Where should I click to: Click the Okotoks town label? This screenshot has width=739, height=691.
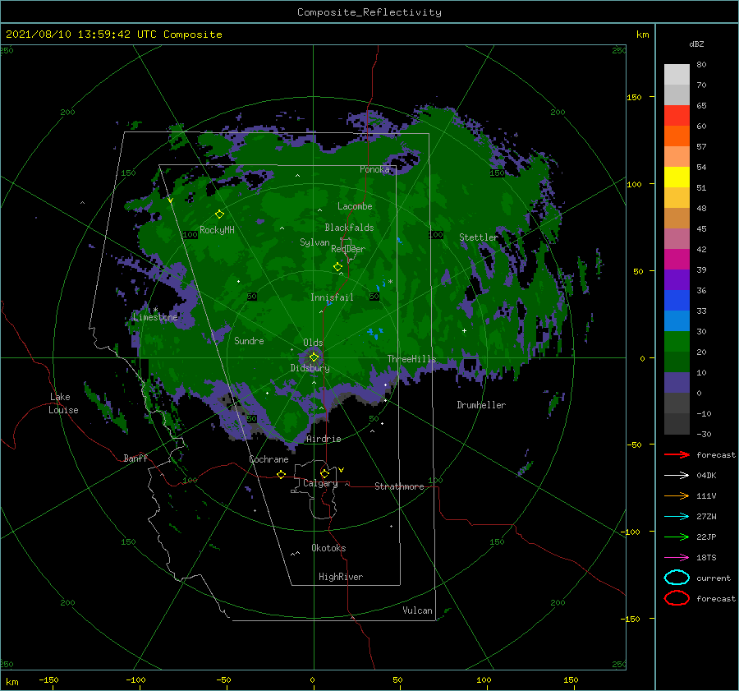click(x=328, y=548)
